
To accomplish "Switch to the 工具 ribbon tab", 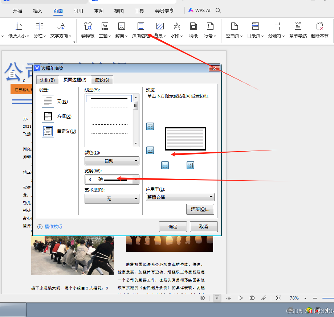I will pos(139,11).
